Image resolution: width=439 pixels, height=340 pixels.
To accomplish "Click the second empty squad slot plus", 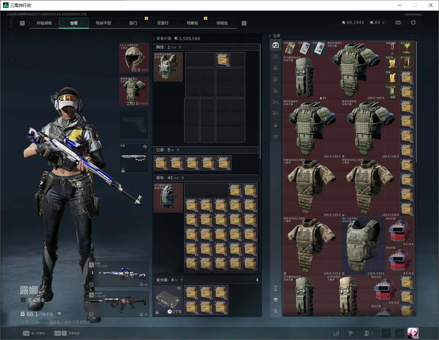I will 399,333.
